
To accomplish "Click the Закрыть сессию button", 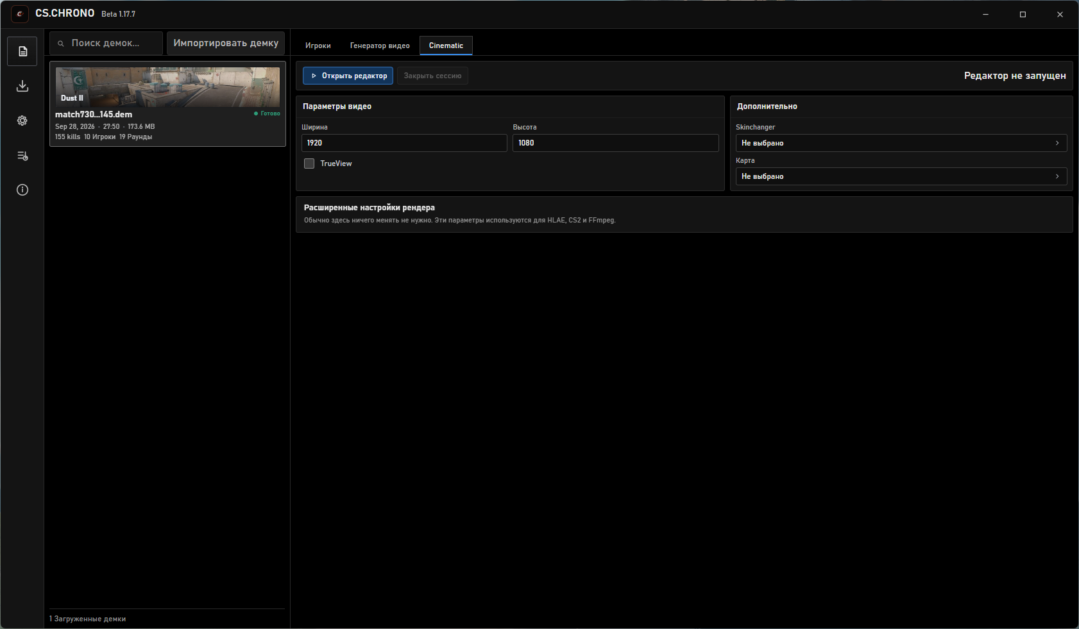I will (432, 76).
